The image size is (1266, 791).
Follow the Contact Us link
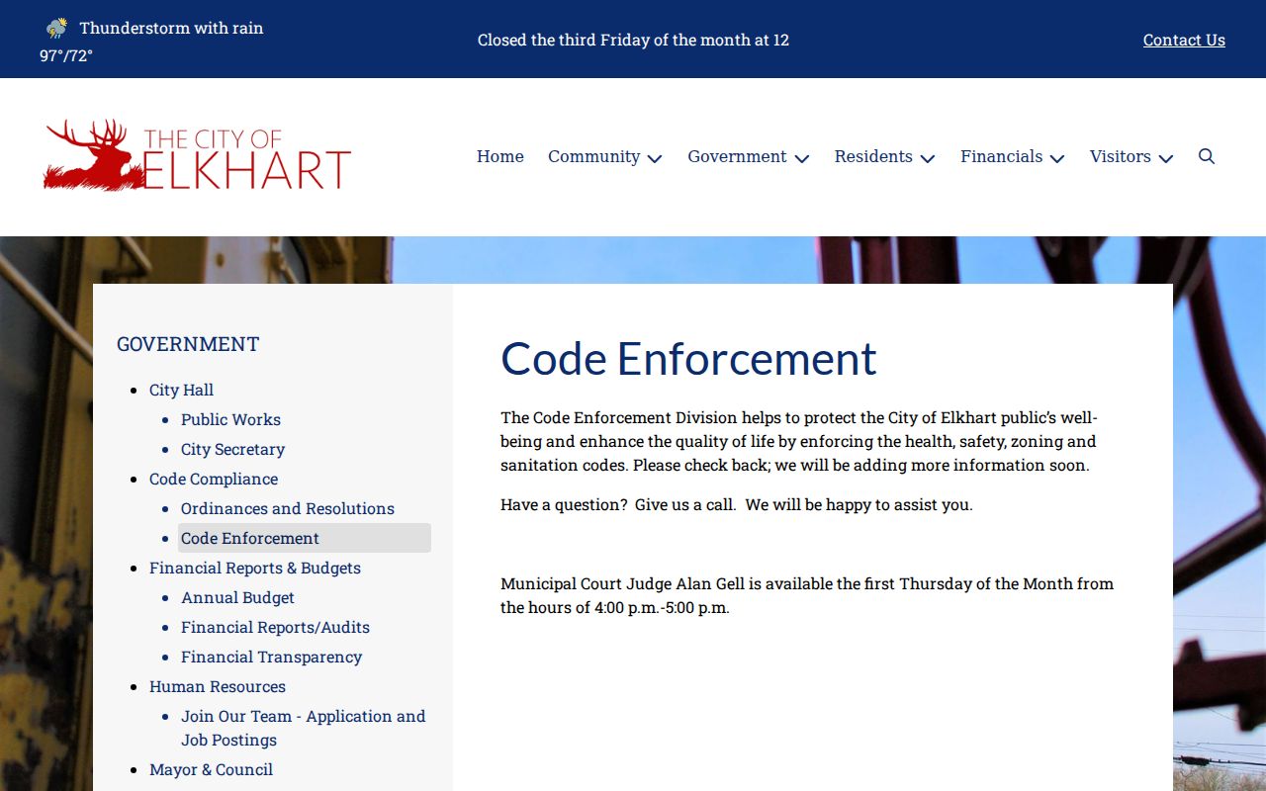pos(1184,40)
